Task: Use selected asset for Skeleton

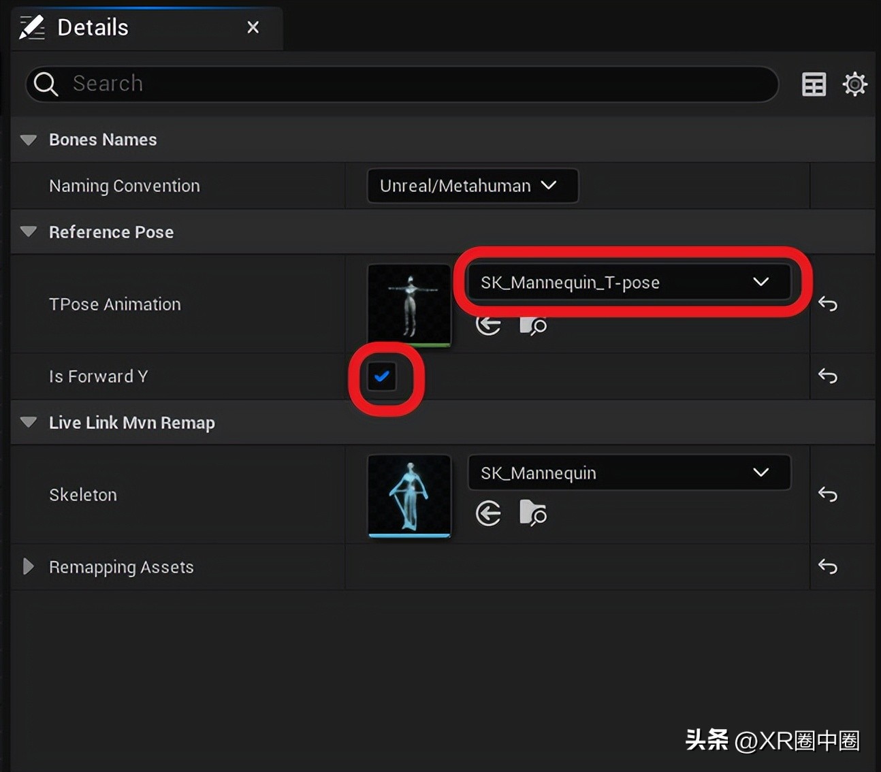Action: click(x=488, y=513)
